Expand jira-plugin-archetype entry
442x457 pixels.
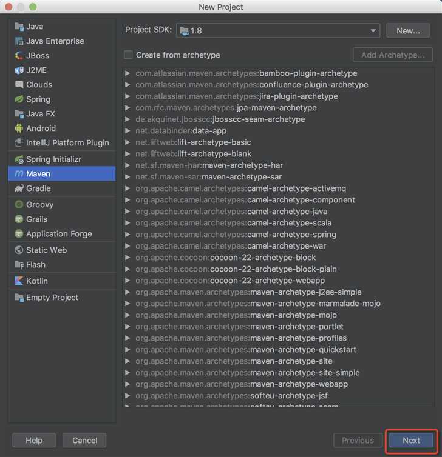(x=127, y=96)
